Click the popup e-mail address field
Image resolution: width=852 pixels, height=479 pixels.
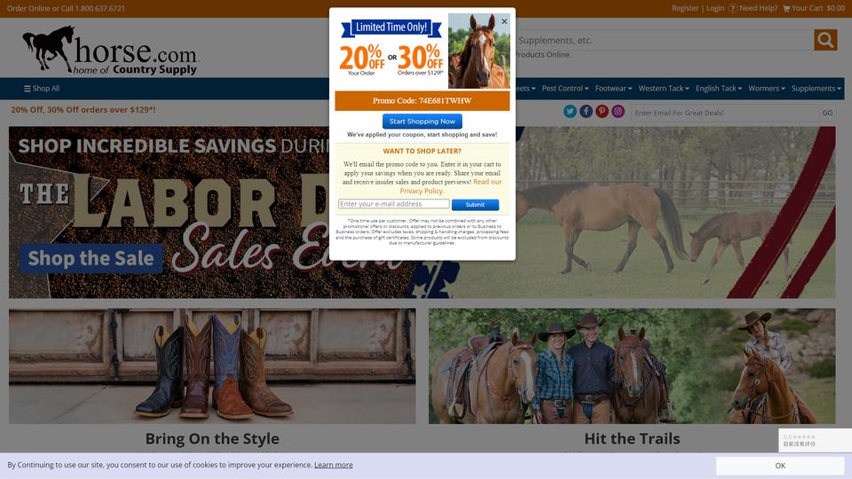393,204
